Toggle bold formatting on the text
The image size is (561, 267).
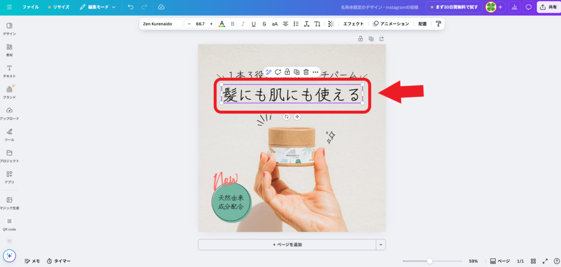(x=232, y=24)
